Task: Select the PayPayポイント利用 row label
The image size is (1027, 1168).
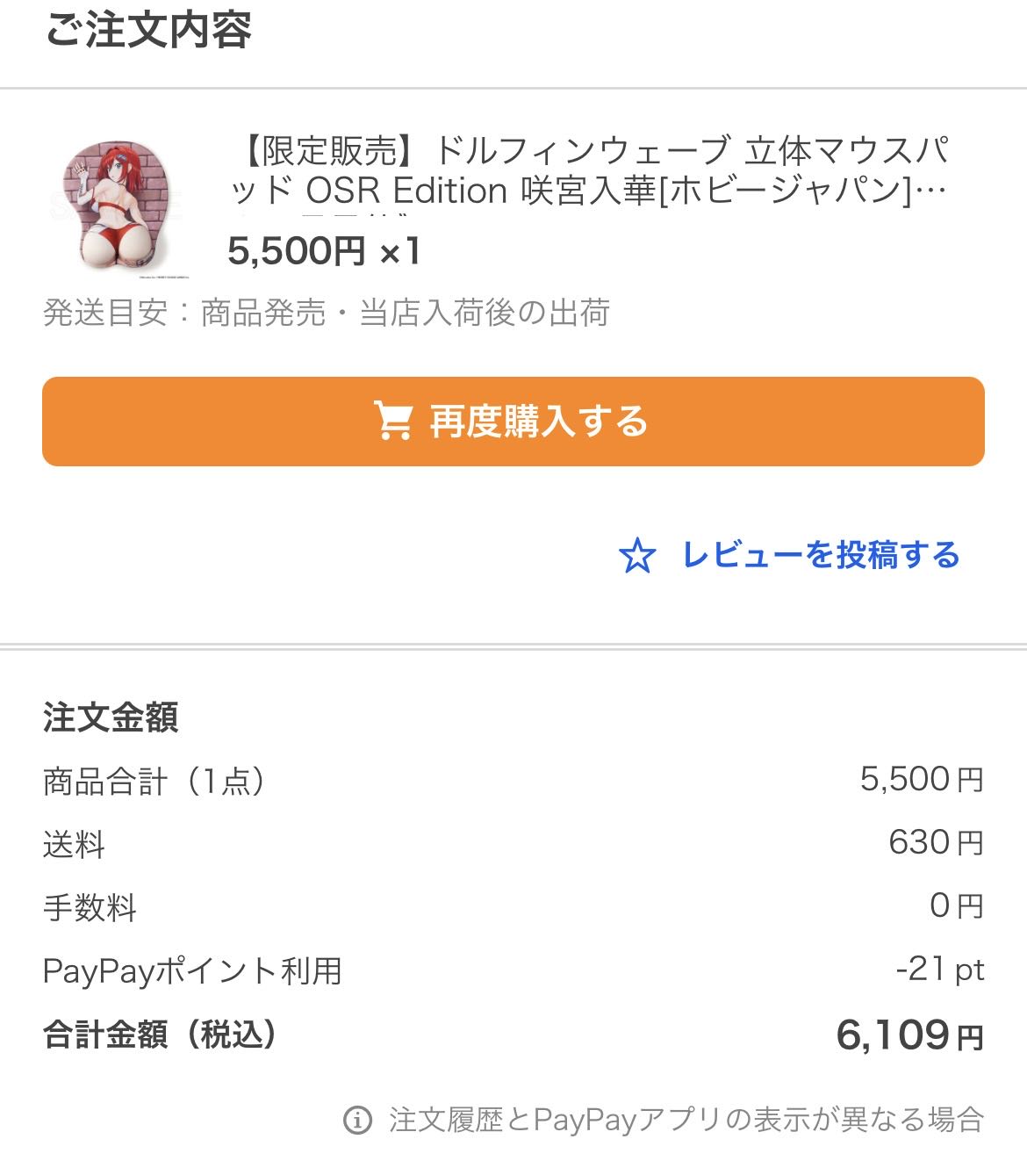Action: point(192,970)
